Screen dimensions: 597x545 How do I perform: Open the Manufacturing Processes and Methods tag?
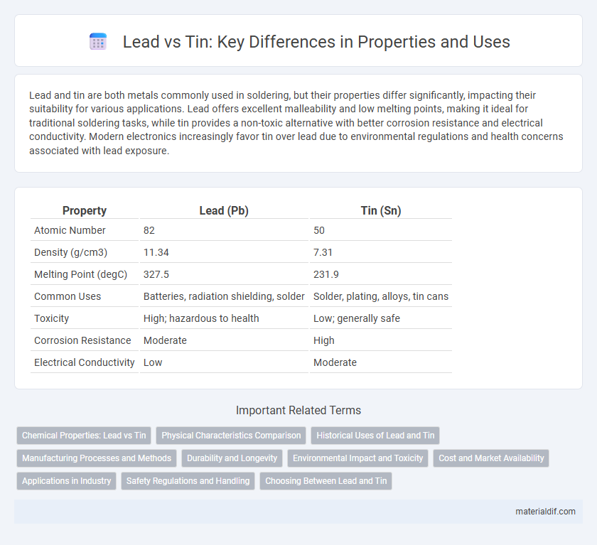(97, 458)
